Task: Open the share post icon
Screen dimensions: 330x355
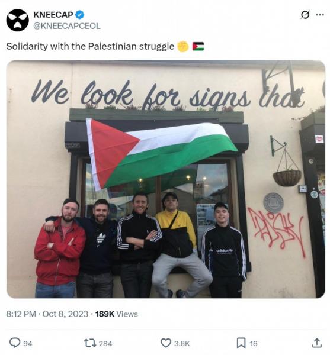Action: pos(317,343)
